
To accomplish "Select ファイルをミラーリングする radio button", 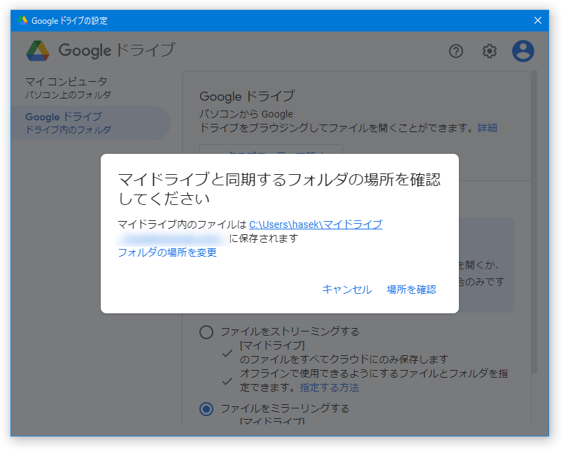I will 206,409.
